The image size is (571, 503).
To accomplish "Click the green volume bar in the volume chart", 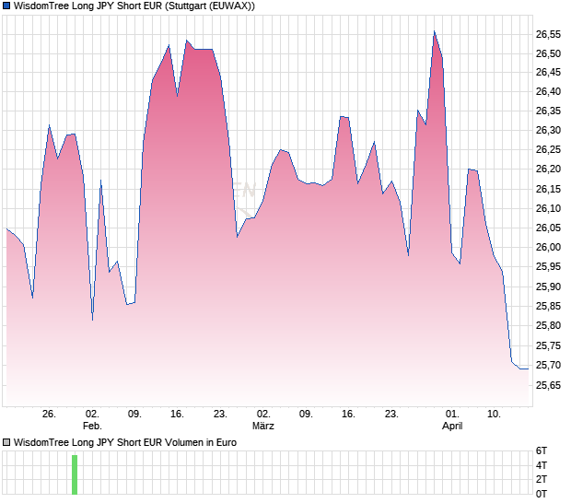I will (75, 474).
